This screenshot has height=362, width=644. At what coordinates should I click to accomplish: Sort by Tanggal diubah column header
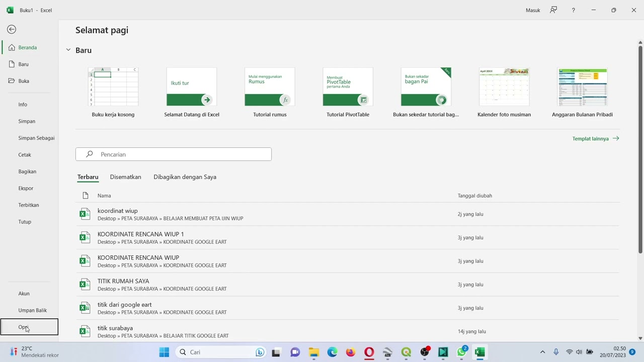click(474, 196)
